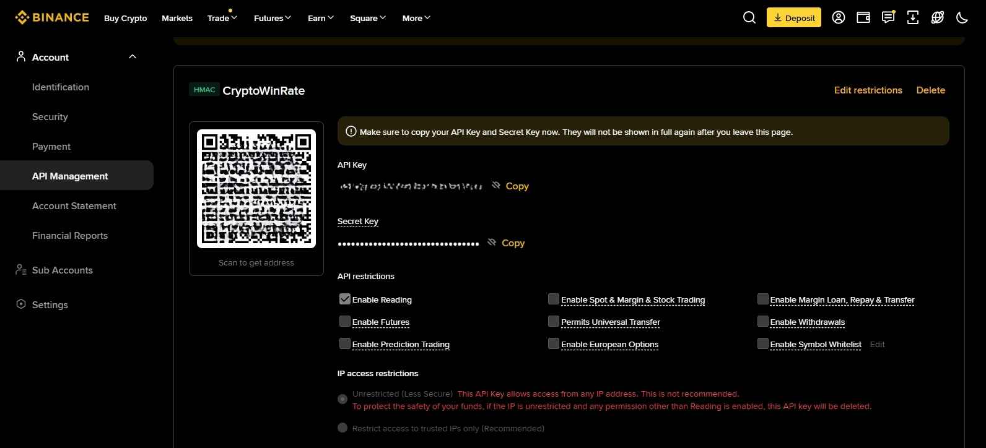Check Enable Margin Loan, Repay & Transfer
Image resolution: width=986 pixels, height=448 pixels.
(763, 299)
